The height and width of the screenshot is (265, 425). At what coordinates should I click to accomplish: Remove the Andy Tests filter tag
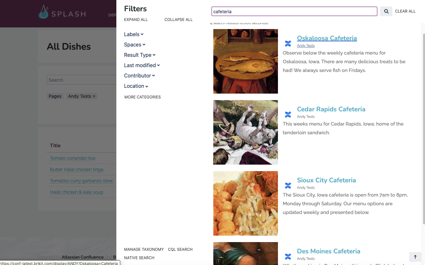(94, 96)
